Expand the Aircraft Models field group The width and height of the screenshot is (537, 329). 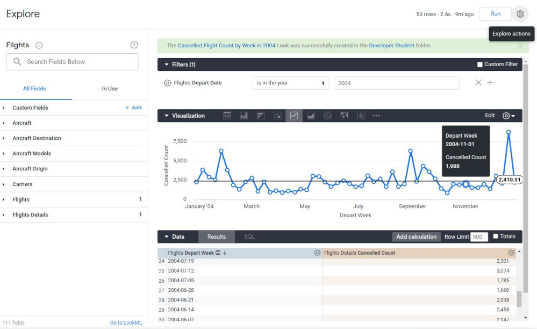click(3, 153)
